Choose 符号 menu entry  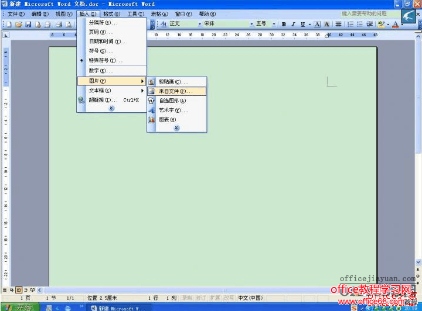(112, 51)
